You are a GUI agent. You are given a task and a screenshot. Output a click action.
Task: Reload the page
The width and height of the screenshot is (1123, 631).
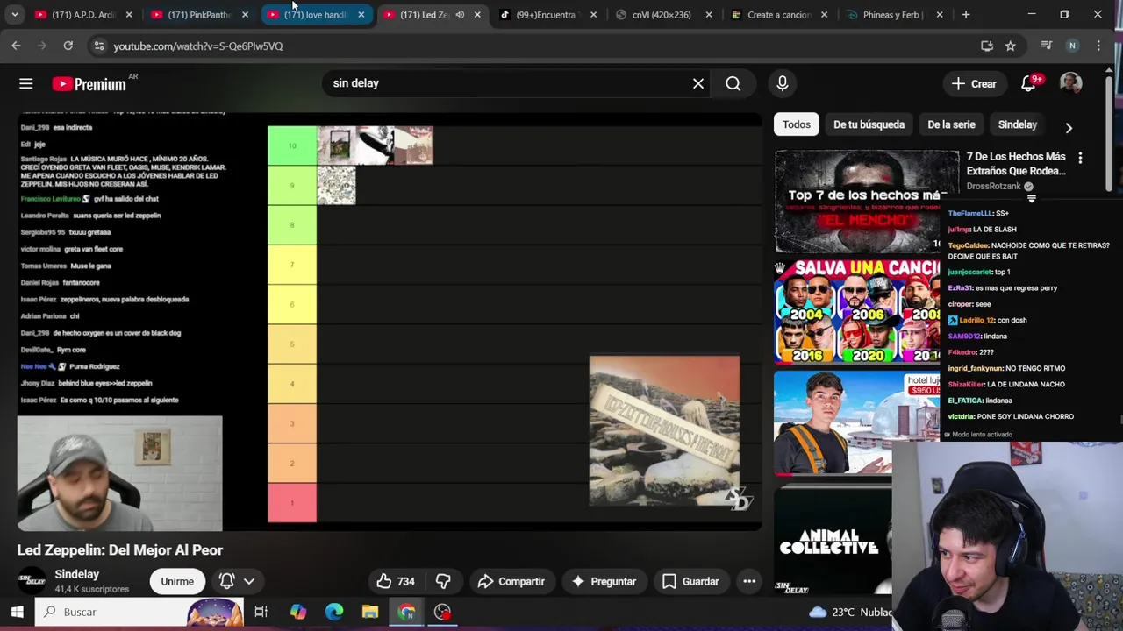point(68,46)
